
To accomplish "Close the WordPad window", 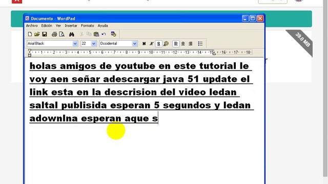I will click(260, 18).
